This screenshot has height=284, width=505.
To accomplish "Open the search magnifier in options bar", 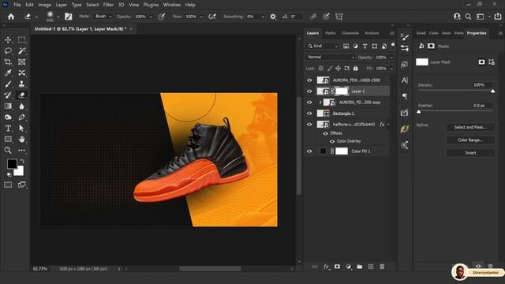I will tap(468, 17).
